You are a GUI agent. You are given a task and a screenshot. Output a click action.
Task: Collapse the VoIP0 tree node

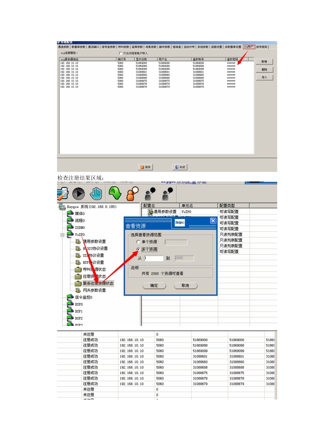tap(62, 235)
